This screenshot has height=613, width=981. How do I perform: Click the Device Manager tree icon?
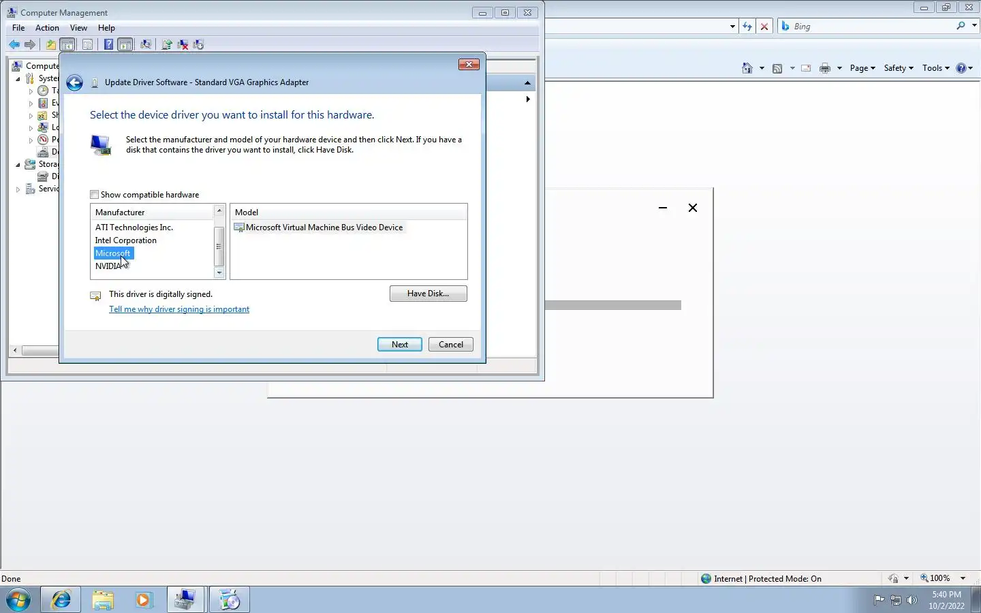(x=44, y=152)
